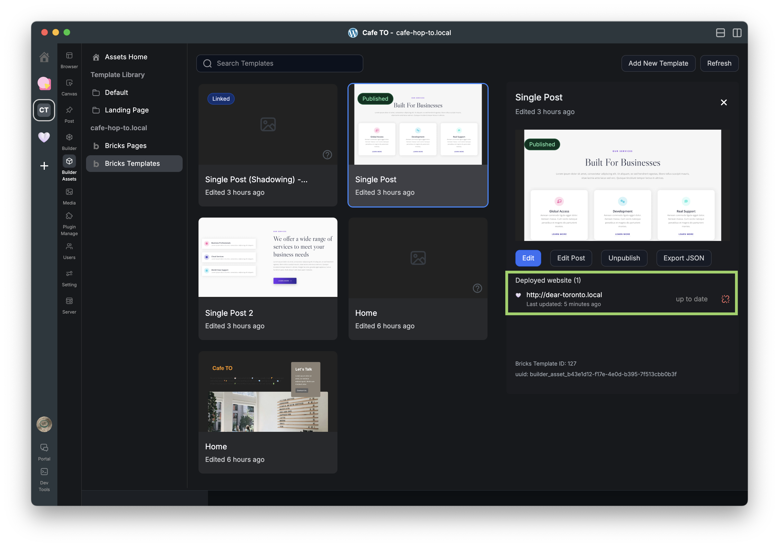This screenshot has width=779, height=547.
Task: Click the Search Templates field
Action: tap(280, 63)
